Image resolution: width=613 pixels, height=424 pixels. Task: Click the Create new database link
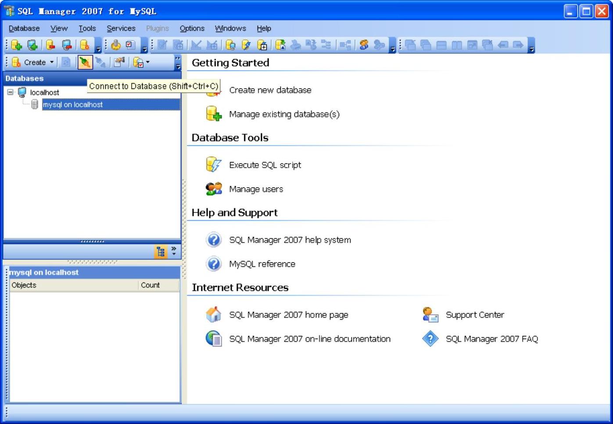click(270, 90)
